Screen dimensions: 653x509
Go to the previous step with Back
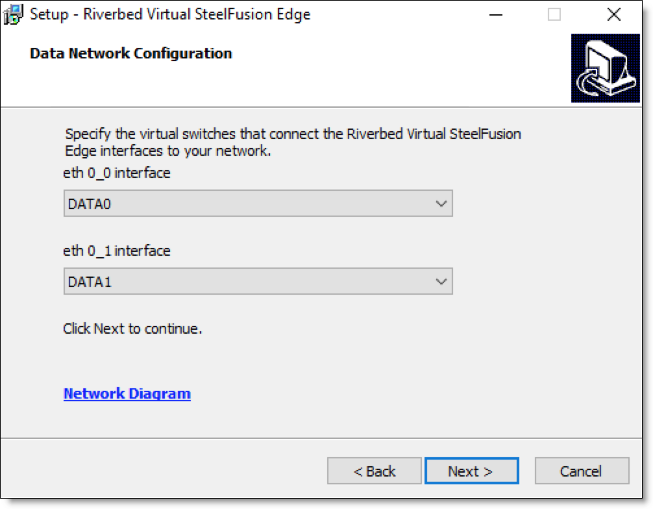(x=374, y=471)
